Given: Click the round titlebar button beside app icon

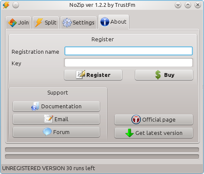Looking at the screenshot, I should pos(15,5).
